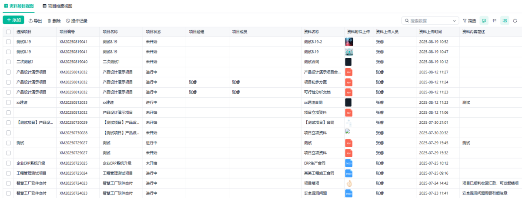Open image thumbnail in row dated 2025-08-19 10:47
Screen dimensions: 522x198
point(349,52)
